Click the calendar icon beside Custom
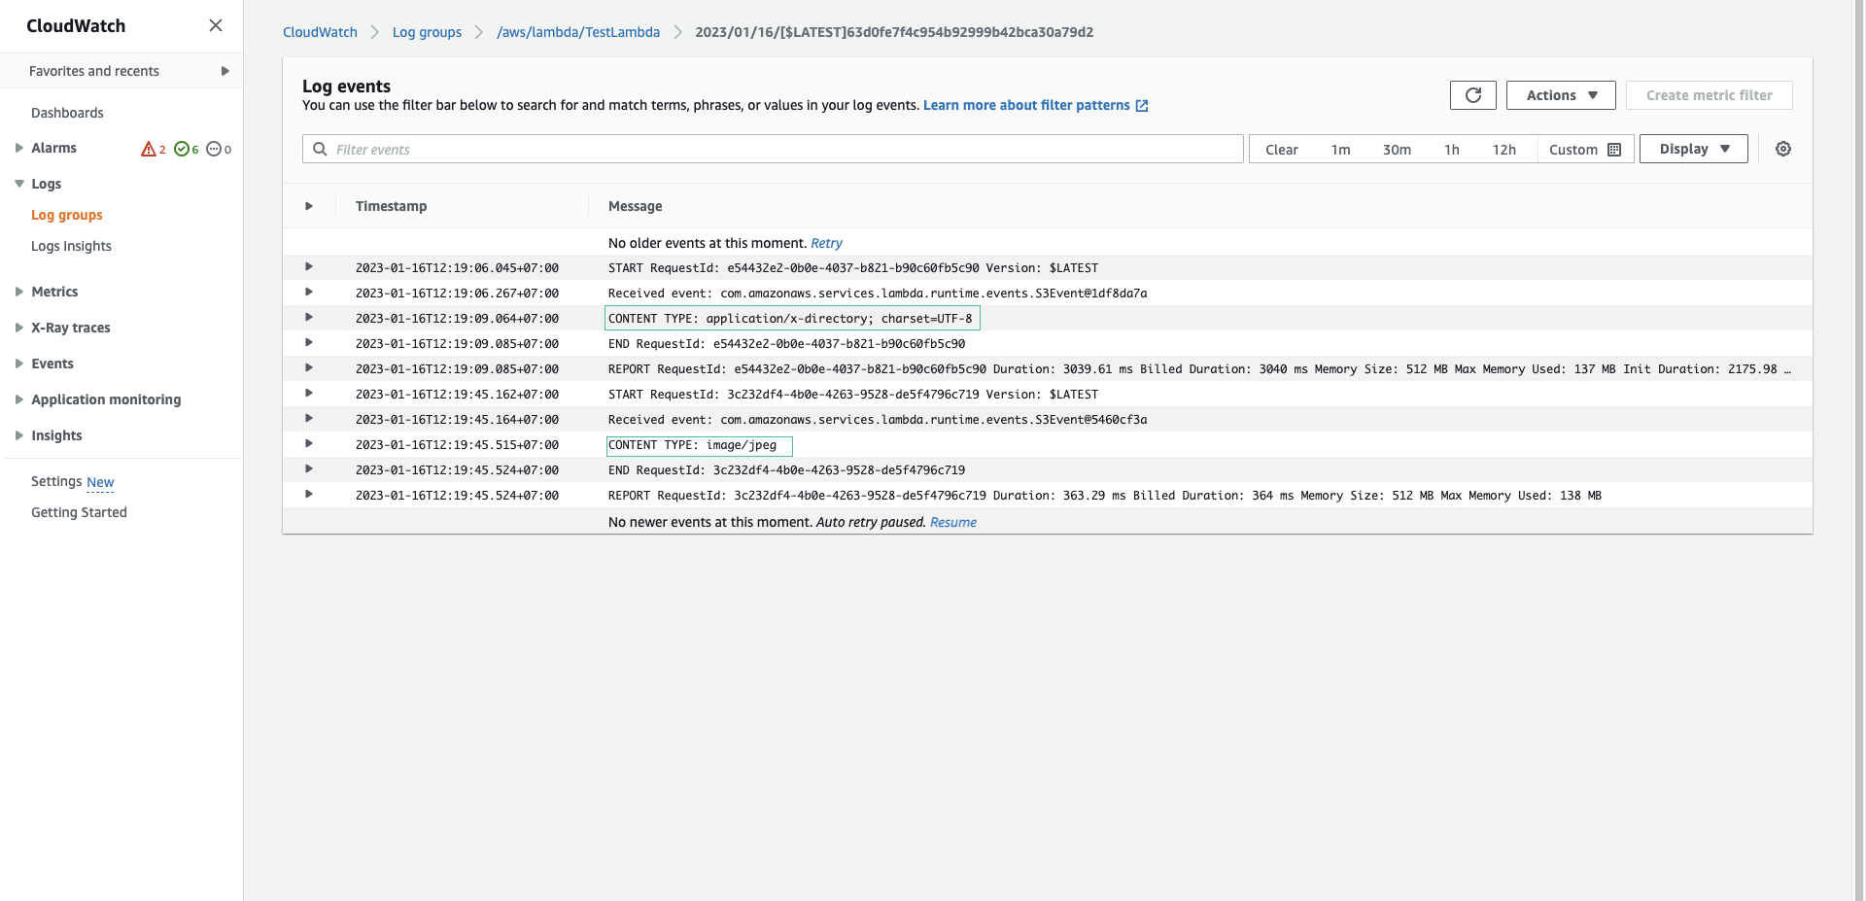The width and height of the screenshot is (1866, 901). 1614,150
